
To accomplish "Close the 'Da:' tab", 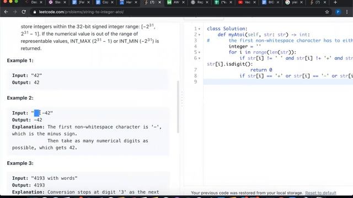I will [x=41, y=2].
